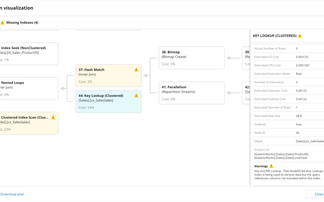Click warning icon beside Missing Indexes

[x=2, y=23]
